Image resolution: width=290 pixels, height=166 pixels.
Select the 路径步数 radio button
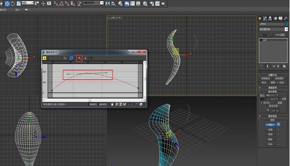pos(268,106)
